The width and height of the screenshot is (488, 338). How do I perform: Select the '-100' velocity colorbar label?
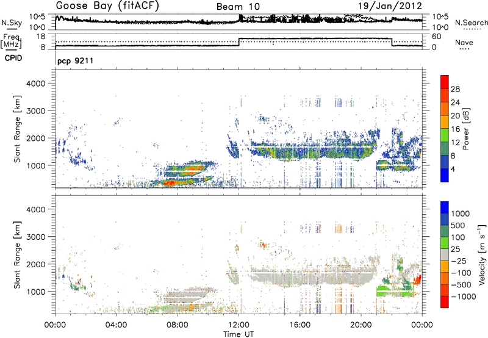[461, 273]
